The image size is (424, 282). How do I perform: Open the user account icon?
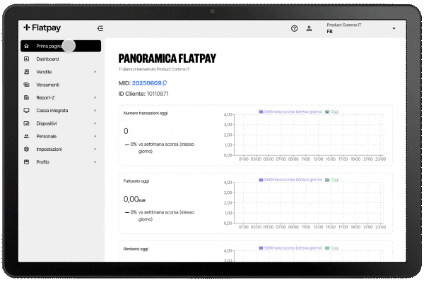(309, 28)
